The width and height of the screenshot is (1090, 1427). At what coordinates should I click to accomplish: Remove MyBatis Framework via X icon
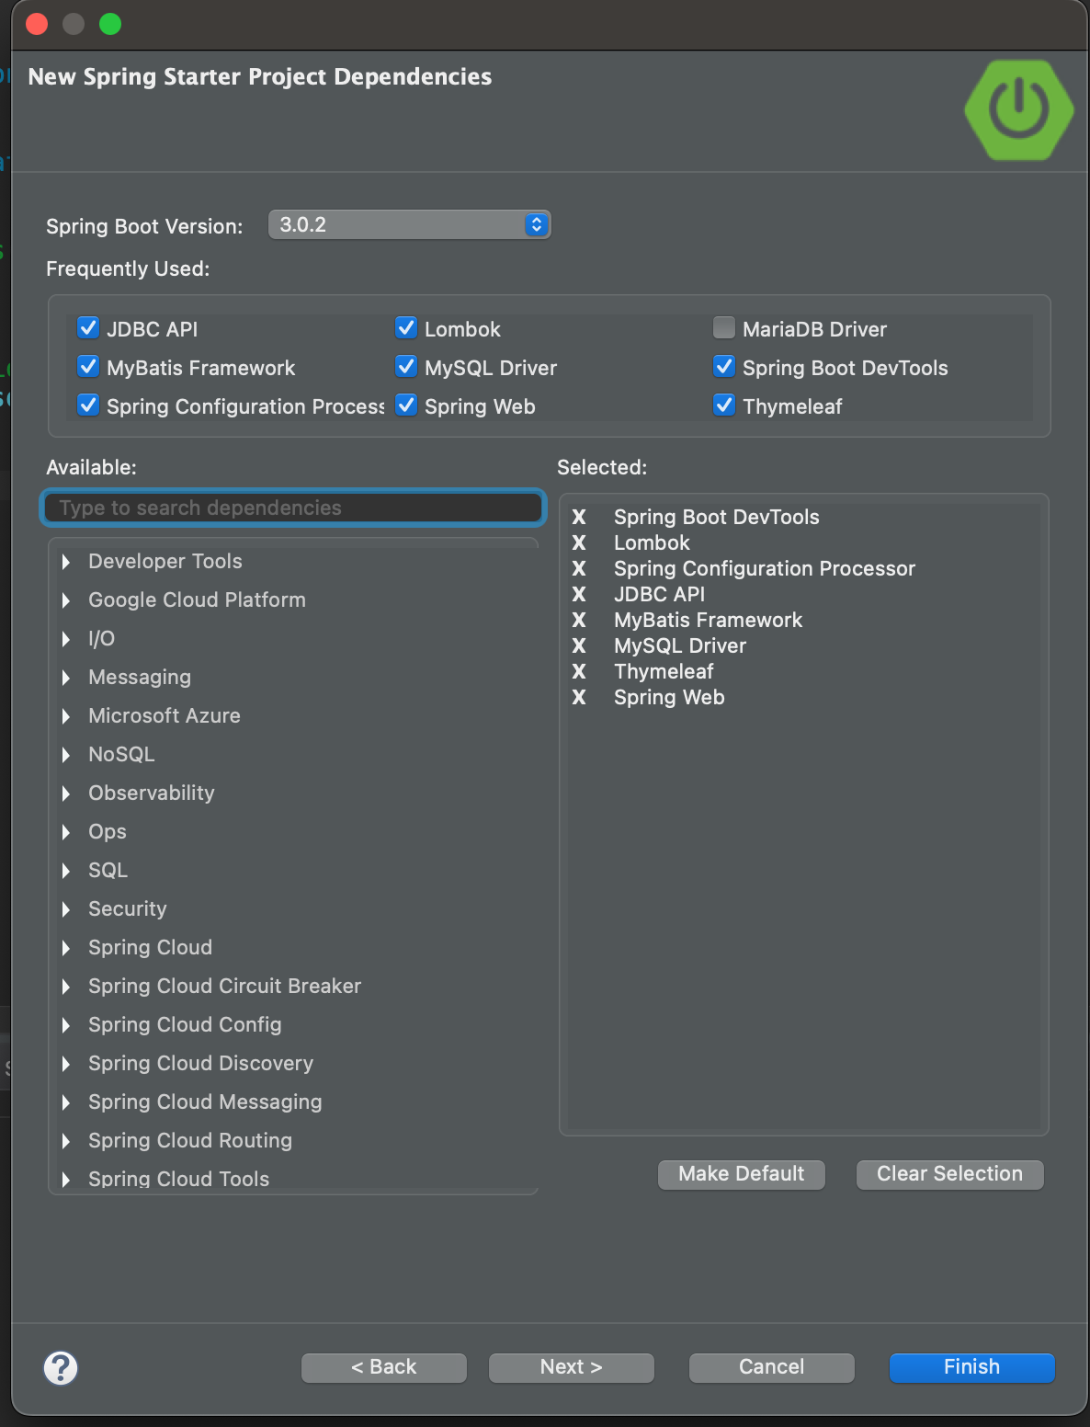coord(579,621)
